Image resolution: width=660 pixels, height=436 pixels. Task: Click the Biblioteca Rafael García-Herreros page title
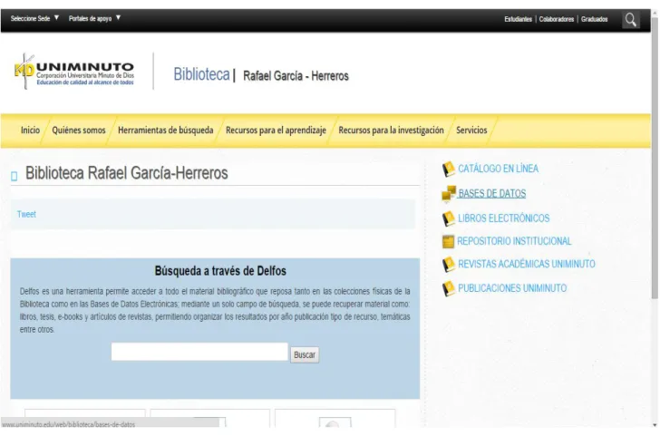click(126, 173)
